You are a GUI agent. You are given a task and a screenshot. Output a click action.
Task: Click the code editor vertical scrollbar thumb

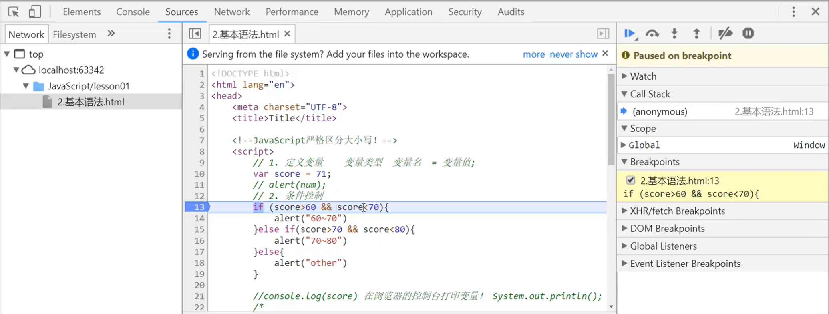(x=611, y=119)
